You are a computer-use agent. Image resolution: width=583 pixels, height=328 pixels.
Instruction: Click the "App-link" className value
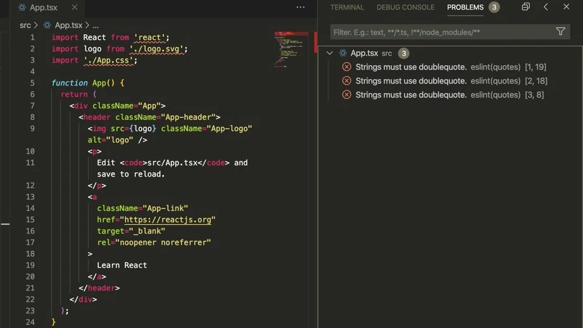pos(165,208)
